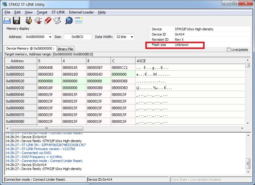Open the File menu
Image resolution: width=255 pixels, height=185 pixels.
click(x=7, y=12)
